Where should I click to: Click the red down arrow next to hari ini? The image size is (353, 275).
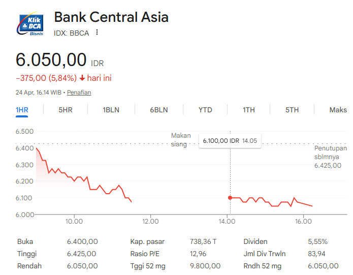[82, 78]
